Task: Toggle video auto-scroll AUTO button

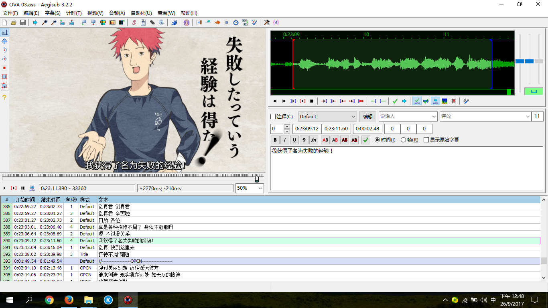Action: pyautogui.click(x=32, y=188)
